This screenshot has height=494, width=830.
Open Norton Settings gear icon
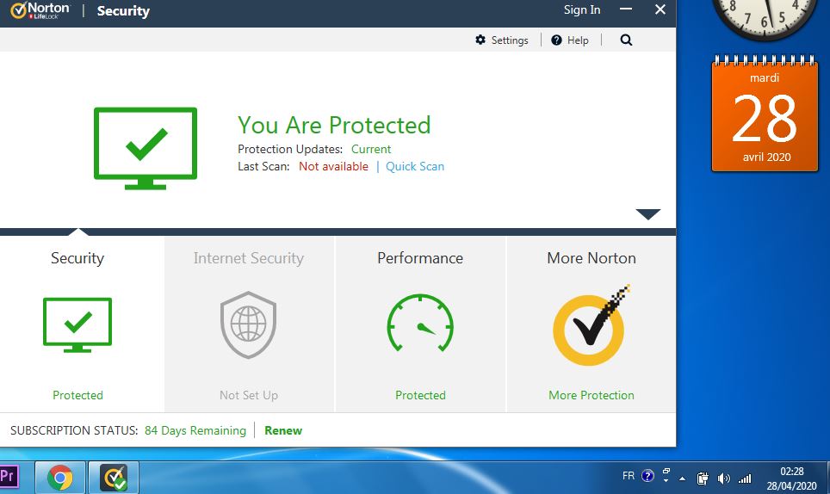pos(480,40)
